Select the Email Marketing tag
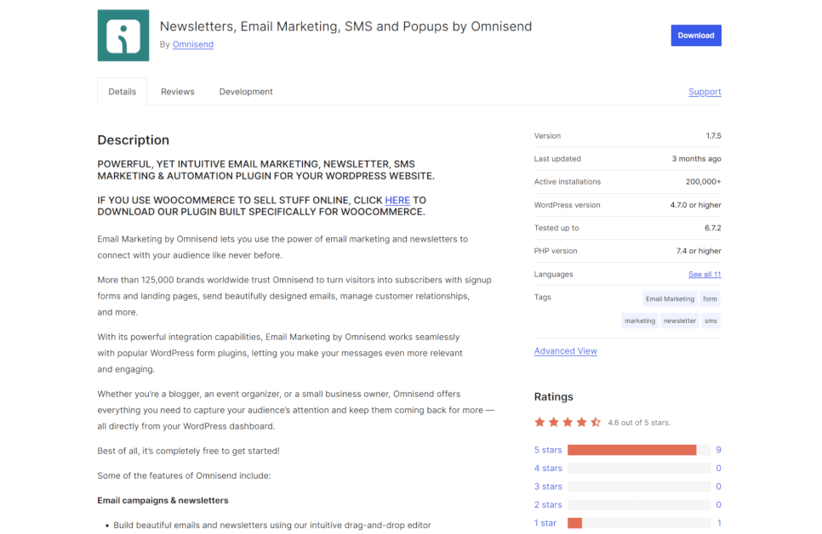Image resolution: width=822 pixels, height=534 pixels. [670, 299]
